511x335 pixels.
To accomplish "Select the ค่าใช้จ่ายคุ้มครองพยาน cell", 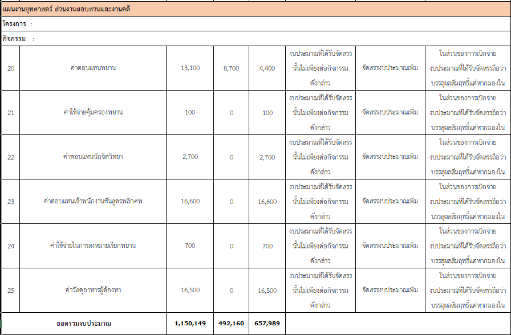I will click(93, 113).
